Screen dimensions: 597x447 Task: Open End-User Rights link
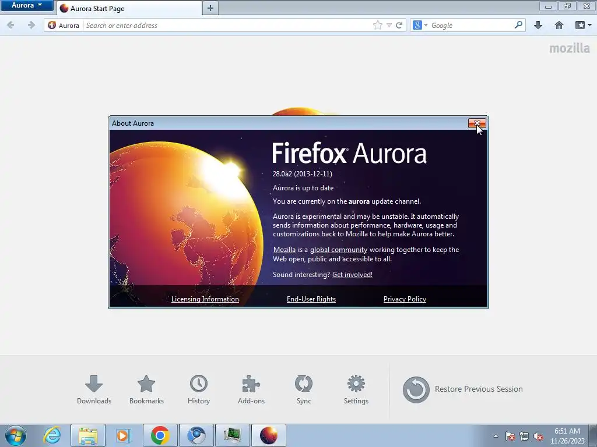(311, 299)
